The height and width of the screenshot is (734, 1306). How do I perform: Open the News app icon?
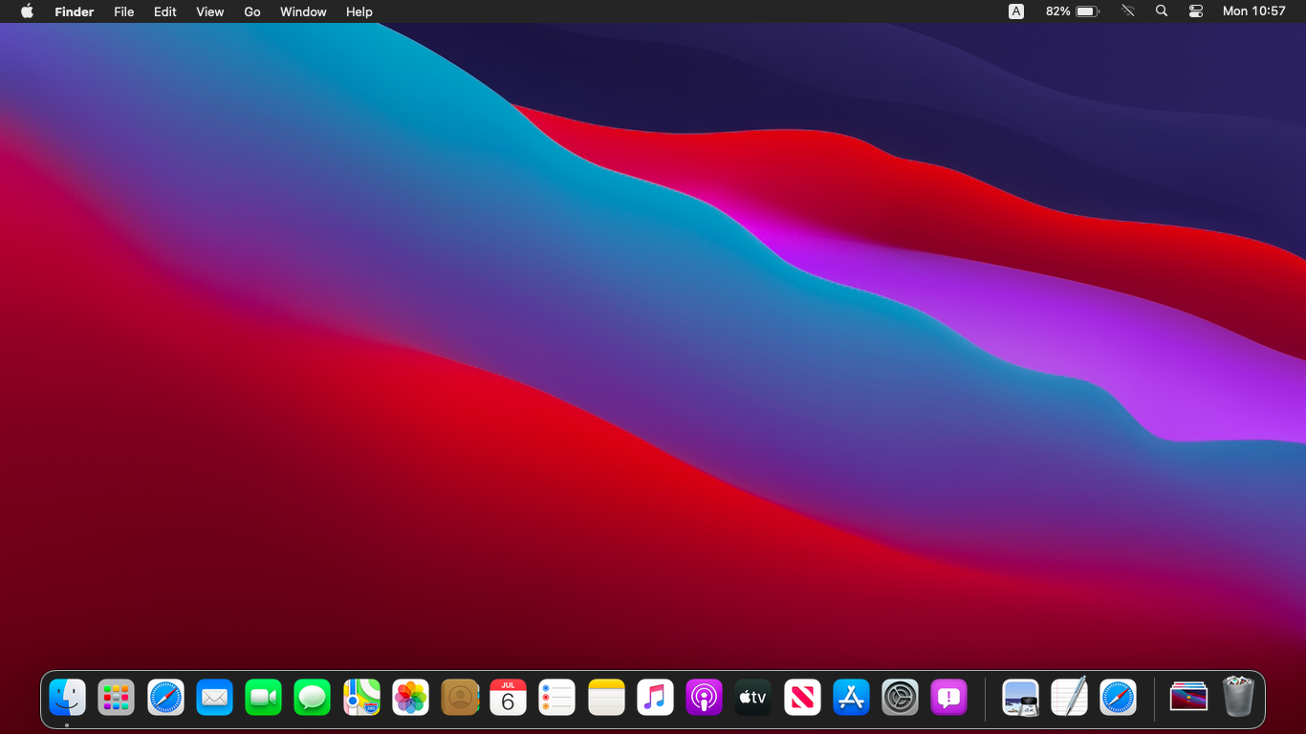pyautogui.click(x=802, y=698)
